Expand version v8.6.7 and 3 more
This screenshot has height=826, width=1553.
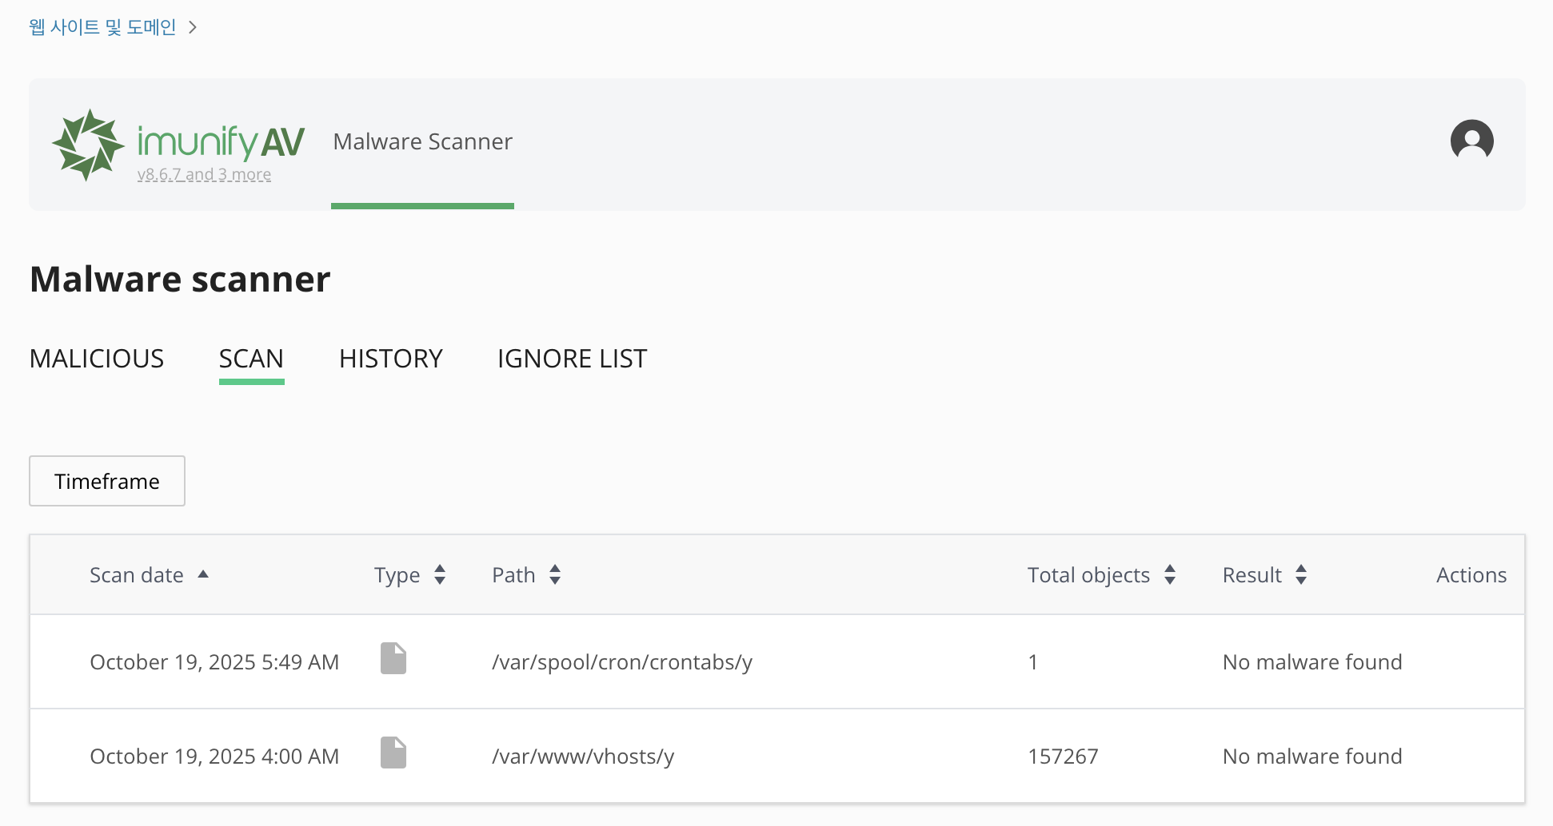click(204, 175)
